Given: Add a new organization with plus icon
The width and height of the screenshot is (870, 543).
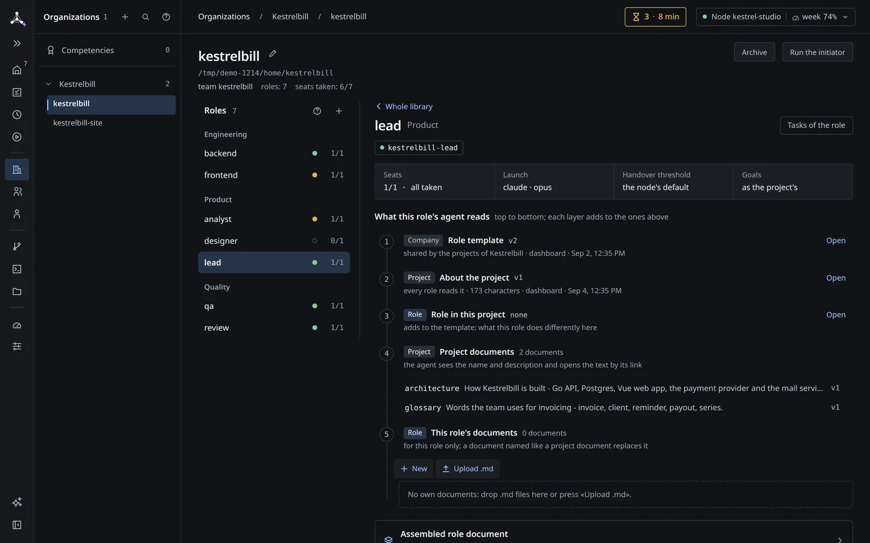Looking at the screenshot, I should pyautogui.click(x=125, y=17).
